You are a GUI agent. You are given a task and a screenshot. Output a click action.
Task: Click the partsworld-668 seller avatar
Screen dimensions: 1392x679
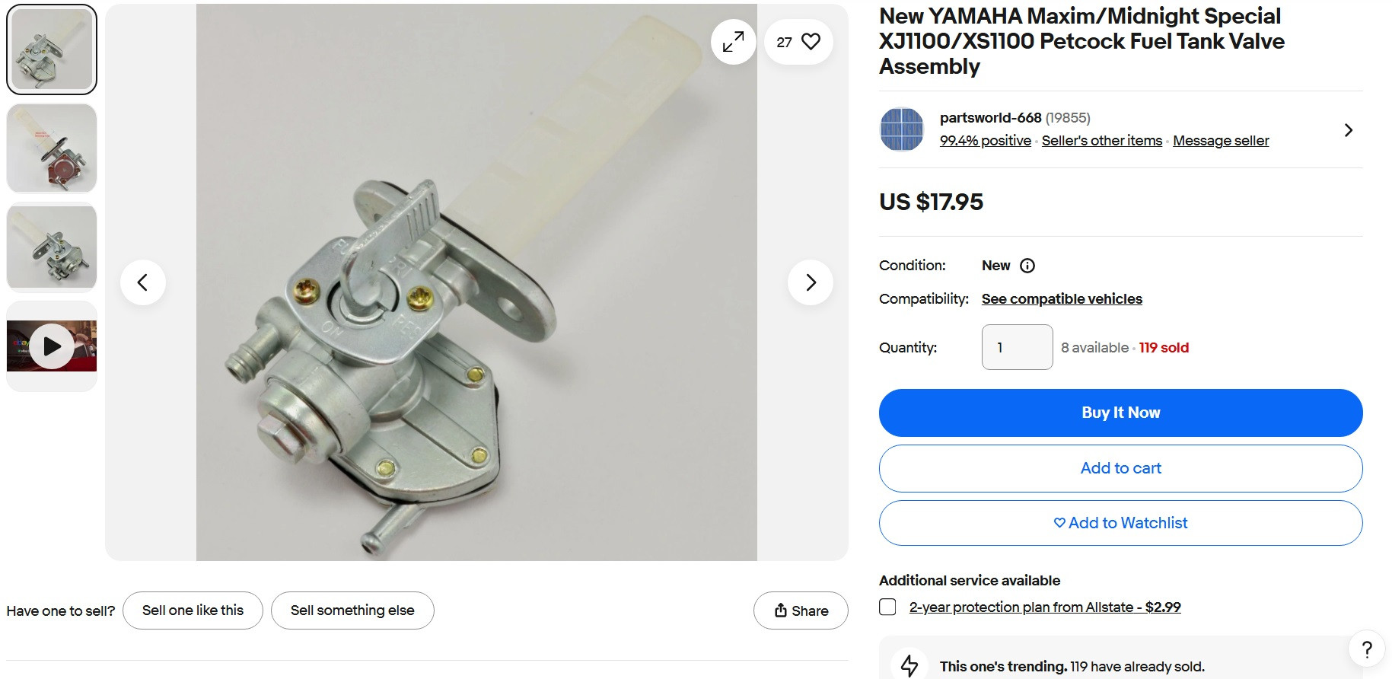(901, 129)
